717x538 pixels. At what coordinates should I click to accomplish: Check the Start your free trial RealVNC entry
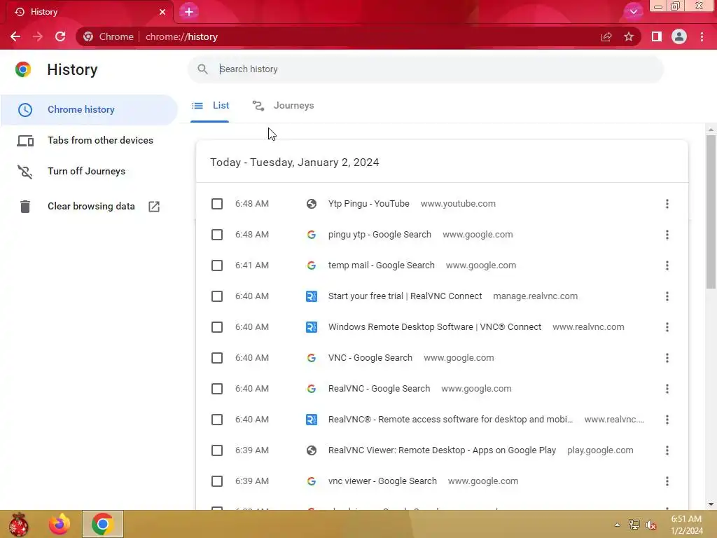pyautogui.click(x=217, y=296)
